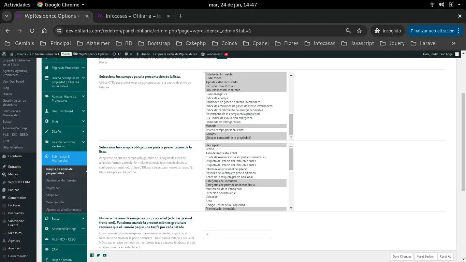Select Garajes in submission fields list
The height and width of the screenshot is (262, 466).
(246, 134)
